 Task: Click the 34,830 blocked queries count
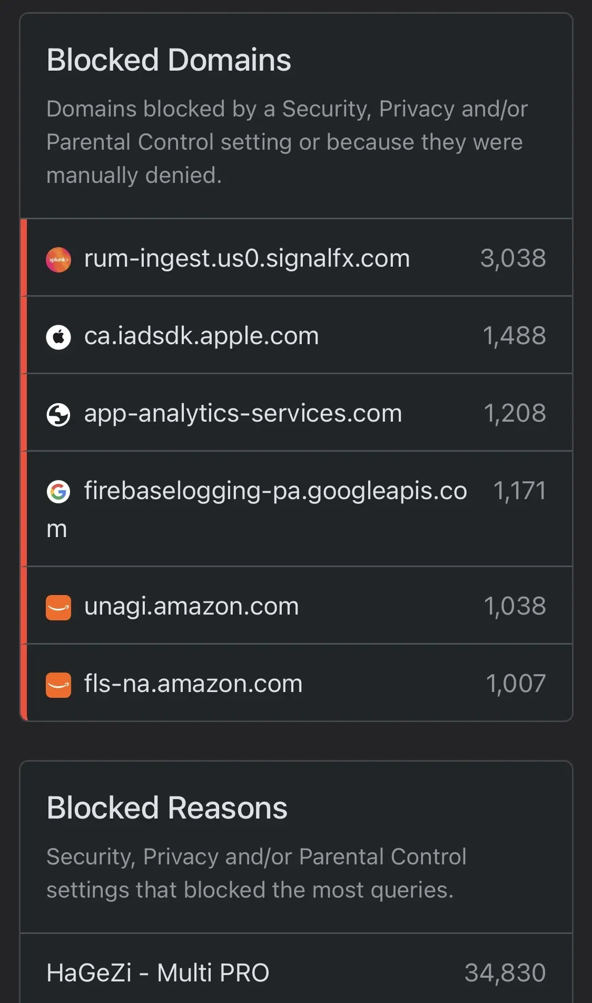click(505, 973)
